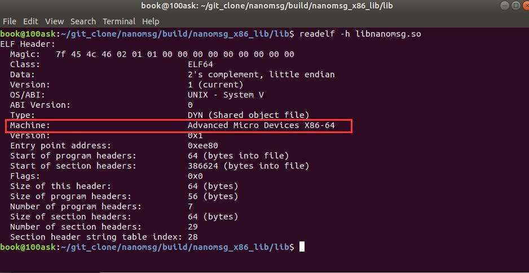Minimize the terminal window
The image size is (529, 273).
[x=505, y=6]
